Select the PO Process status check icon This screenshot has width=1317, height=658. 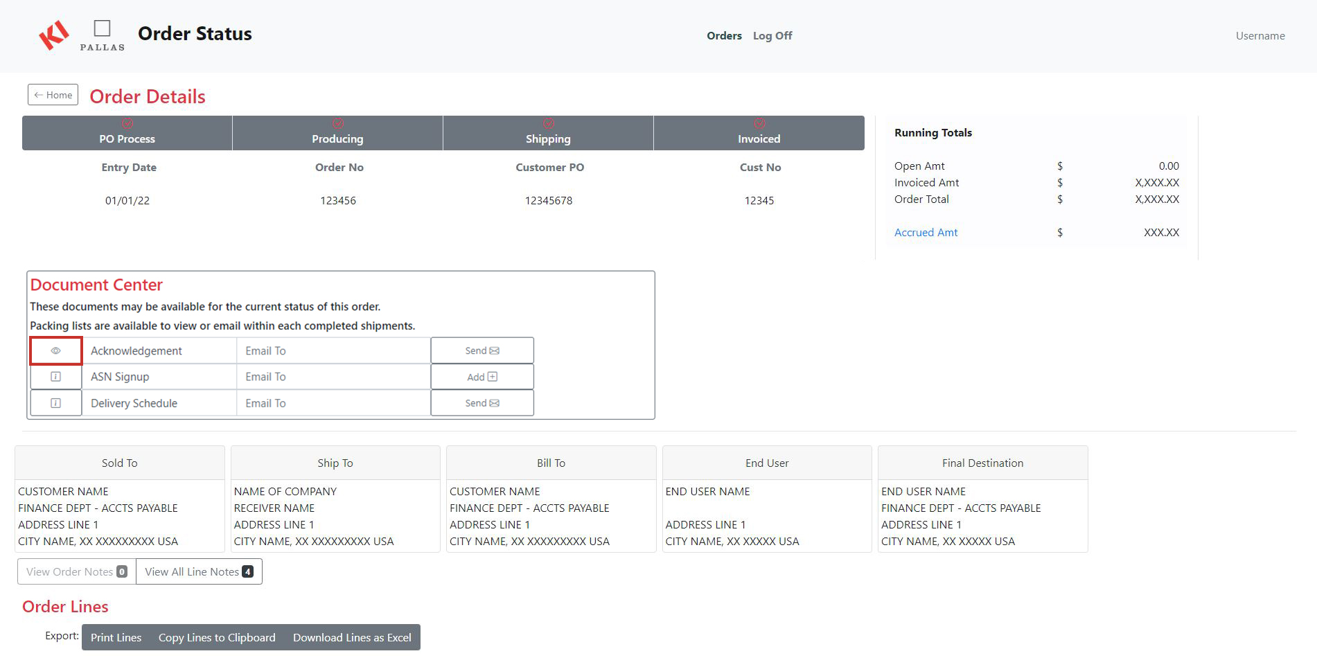tap(127, 123)
